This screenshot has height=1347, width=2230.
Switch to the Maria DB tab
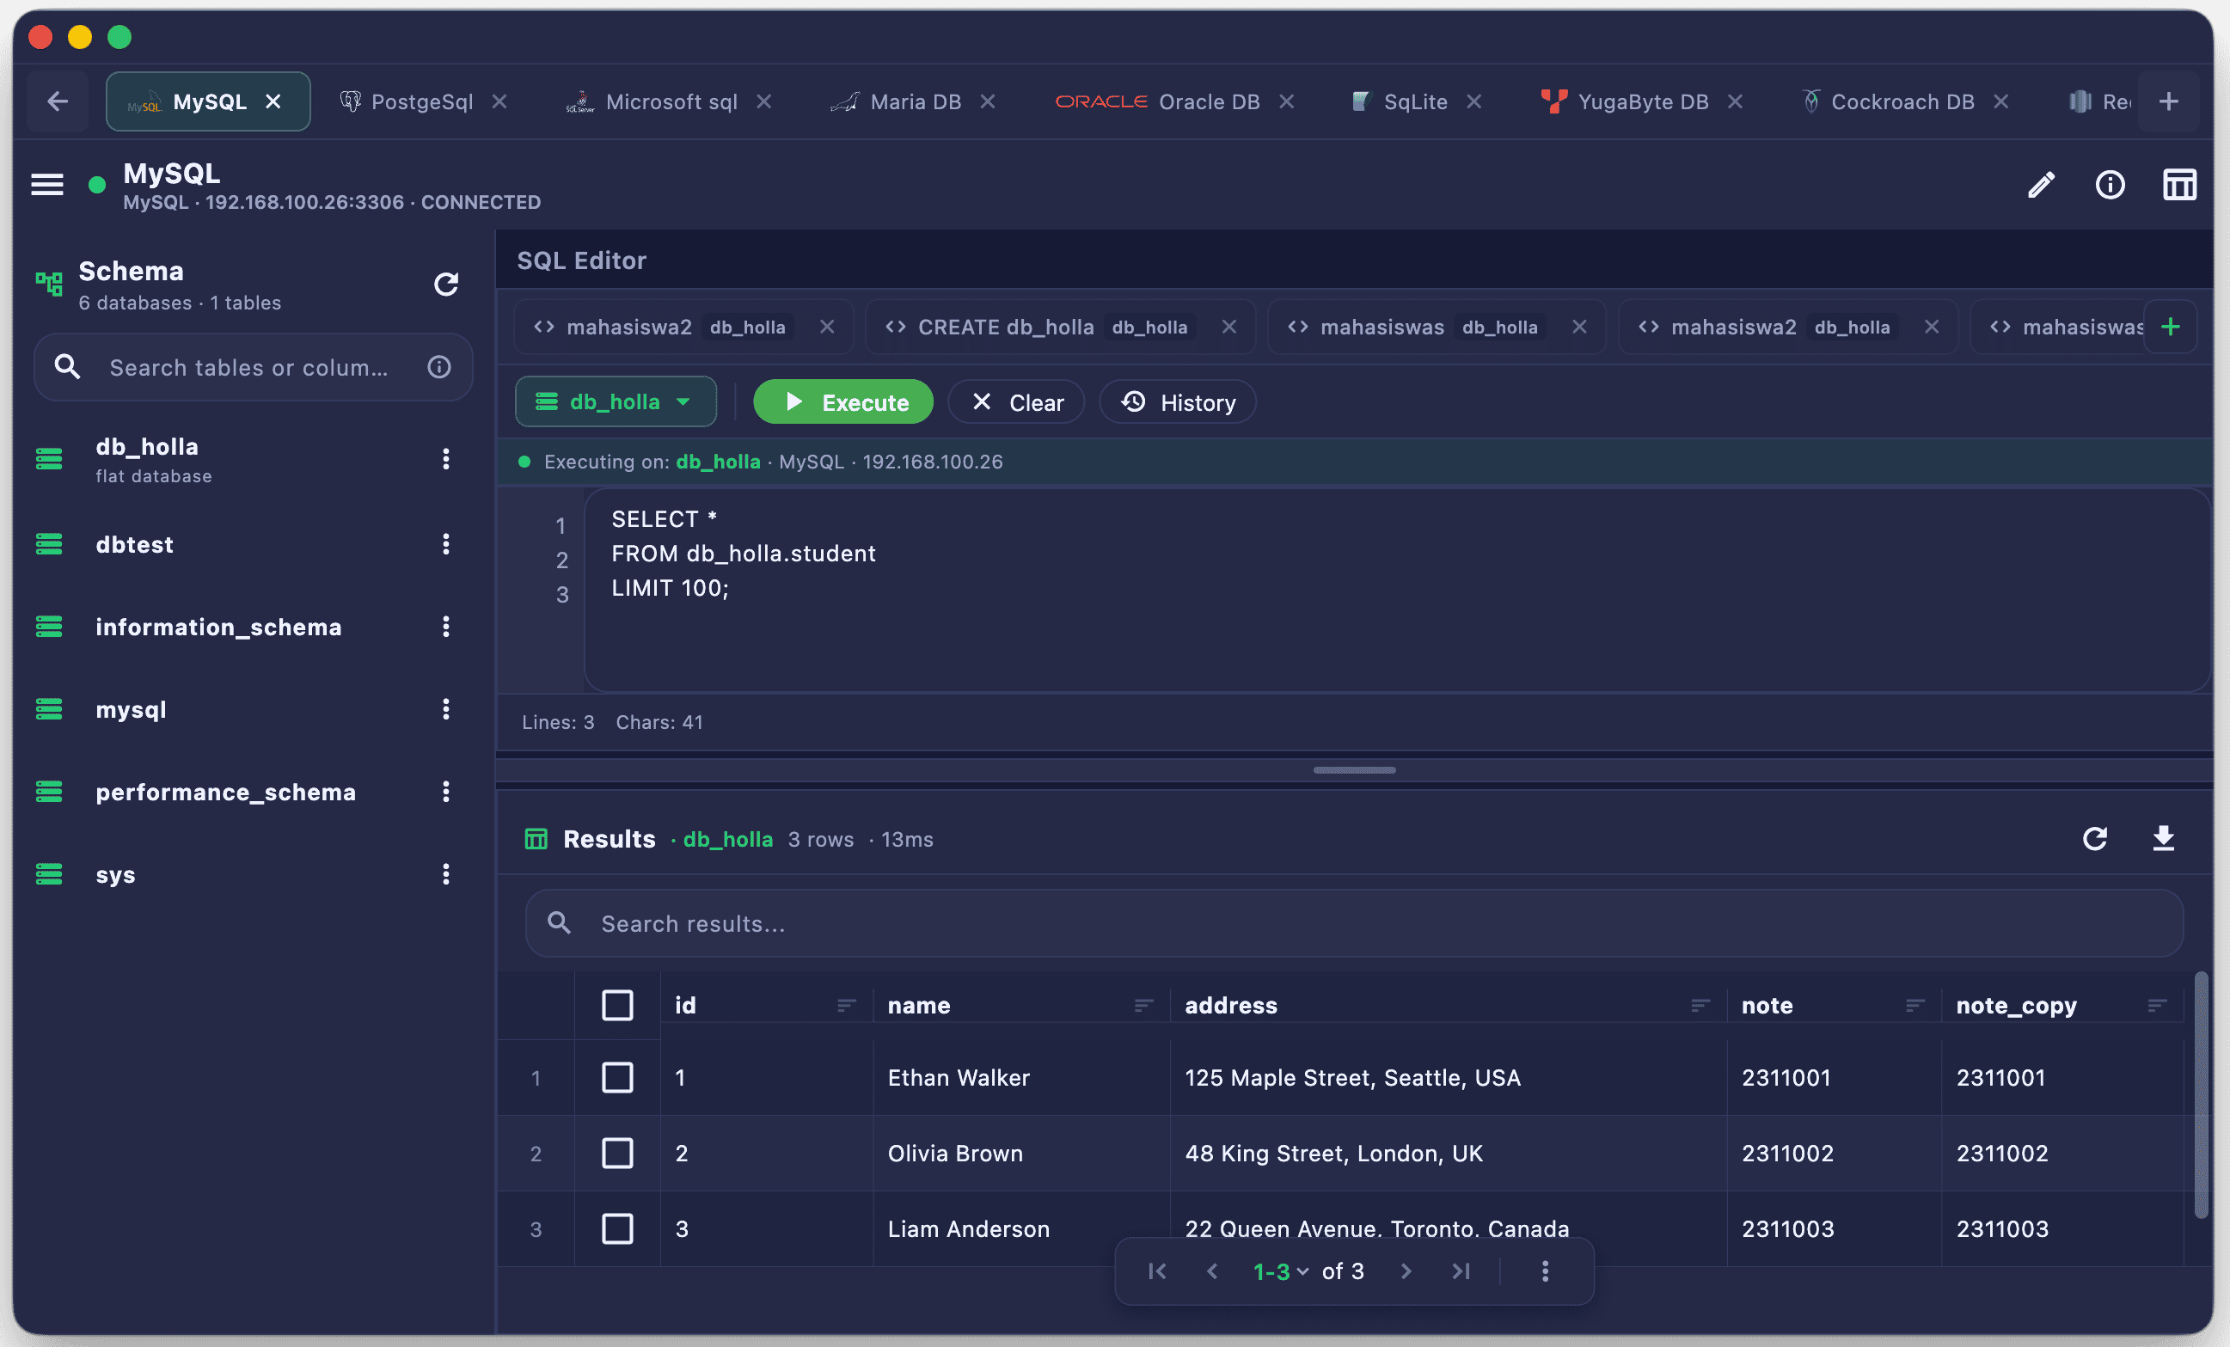coord(915,101)
